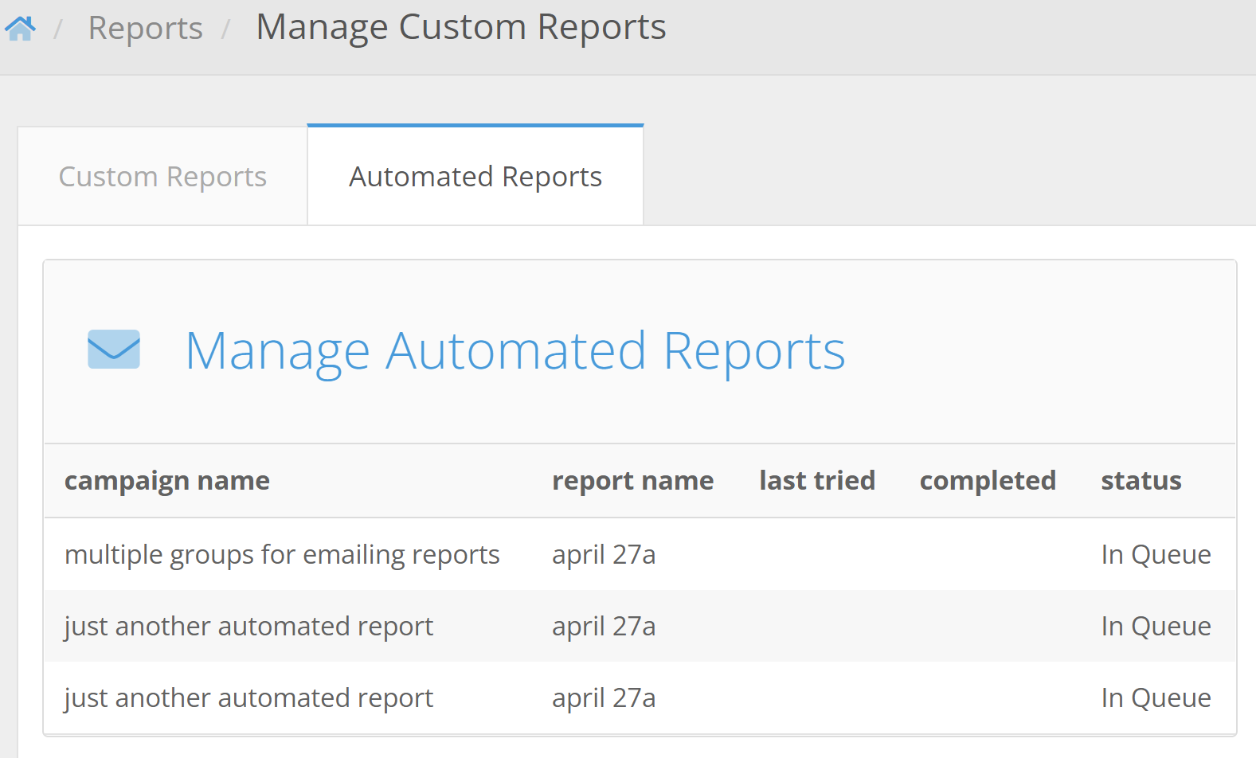
Task: Click the envelope icon beside Manage Automated Reports
Action: [x=114, y=350]
